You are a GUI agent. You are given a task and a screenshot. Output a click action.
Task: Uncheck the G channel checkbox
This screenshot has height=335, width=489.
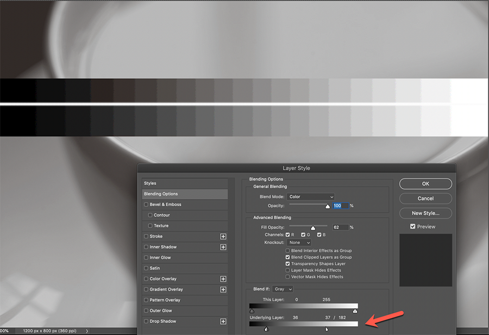[303, 235]
